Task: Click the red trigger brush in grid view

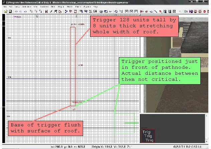Action: [x=72, y=67]
